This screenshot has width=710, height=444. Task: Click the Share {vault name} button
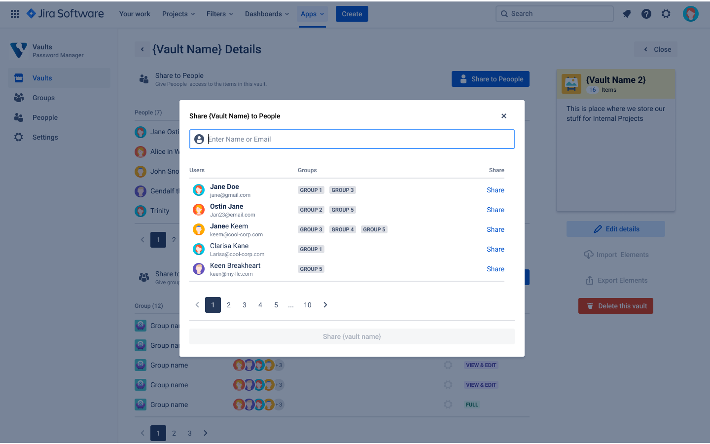352,336
